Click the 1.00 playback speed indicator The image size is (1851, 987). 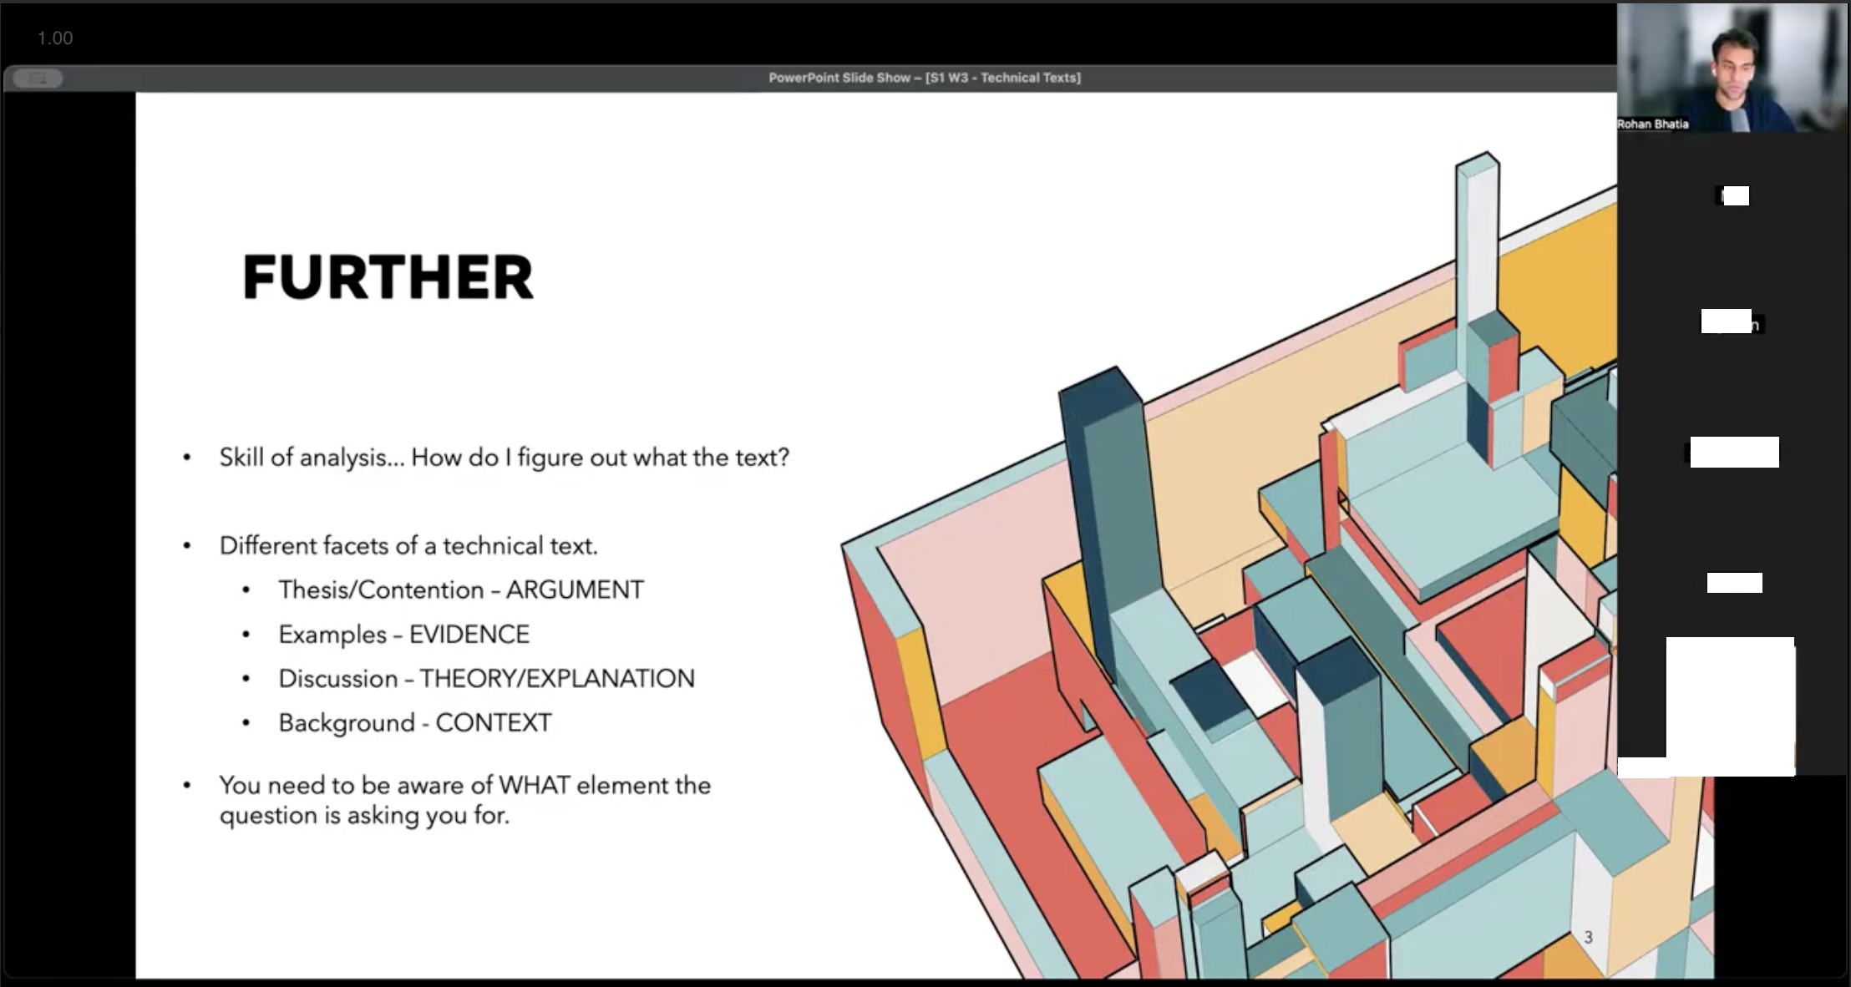click(55, 38)
